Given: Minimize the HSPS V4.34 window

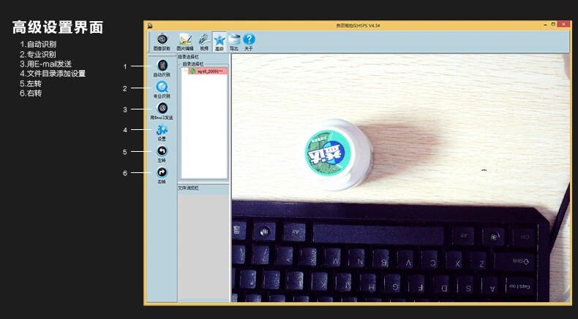Looking at the screenshot, I should 545,25.
